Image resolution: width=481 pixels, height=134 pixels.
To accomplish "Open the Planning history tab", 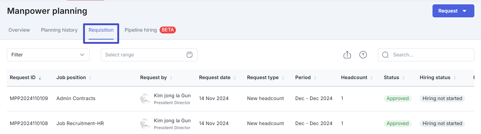I will [x=59, y=30].
